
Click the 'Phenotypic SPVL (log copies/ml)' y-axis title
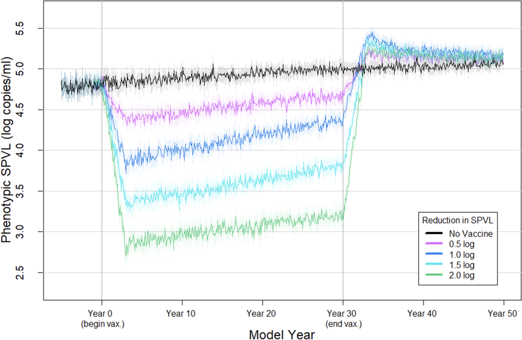click(6, 150)
